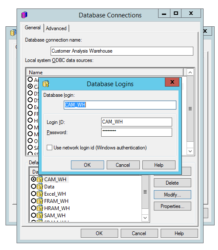Click ODBC data sources list scroll-down arrow
Viewport: 218px width, 250px height.
click(x=190, y=151)
